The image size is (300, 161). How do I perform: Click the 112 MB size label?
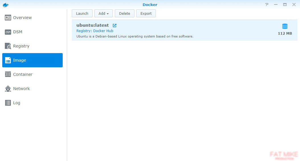pyautogui.click(x=285, y=34)
